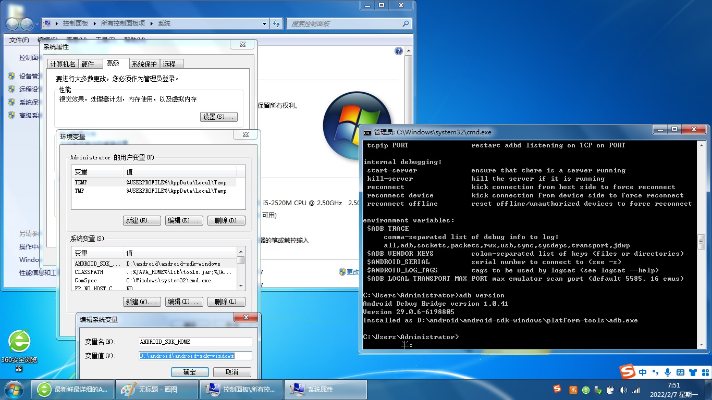
Task: Click the 确定 button in 编辑系统变量
Action: [190, 371]
